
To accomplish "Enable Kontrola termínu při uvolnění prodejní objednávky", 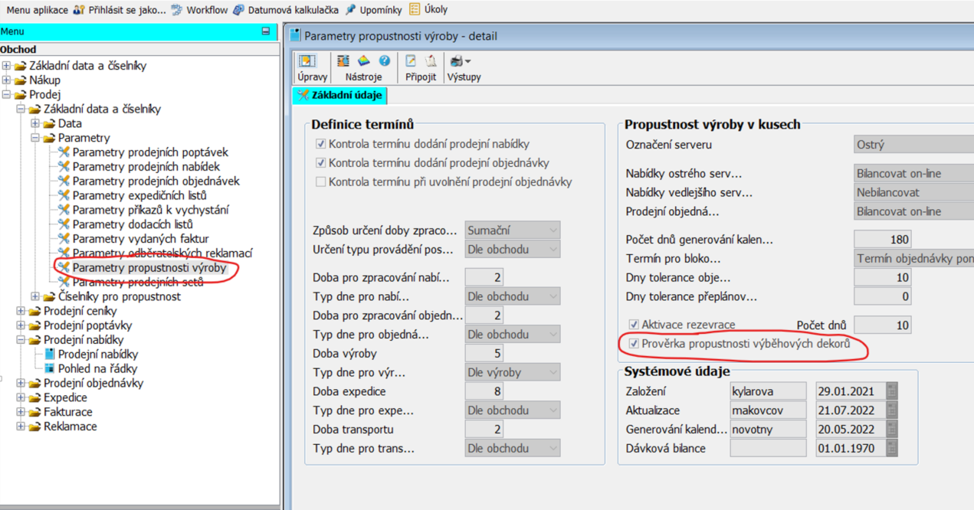I will (320, 182).
